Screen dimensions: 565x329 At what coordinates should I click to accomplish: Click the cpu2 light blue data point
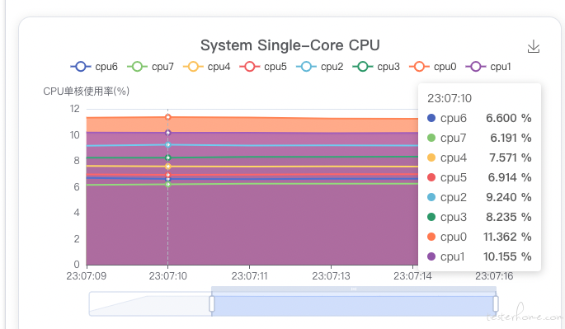click(x=168, y=145)
